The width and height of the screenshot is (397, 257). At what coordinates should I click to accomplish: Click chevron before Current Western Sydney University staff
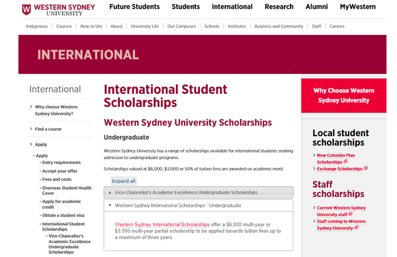(x=314, y=207)
